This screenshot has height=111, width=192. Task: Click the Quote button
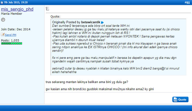pyautogui.click(x=180, y=100)
